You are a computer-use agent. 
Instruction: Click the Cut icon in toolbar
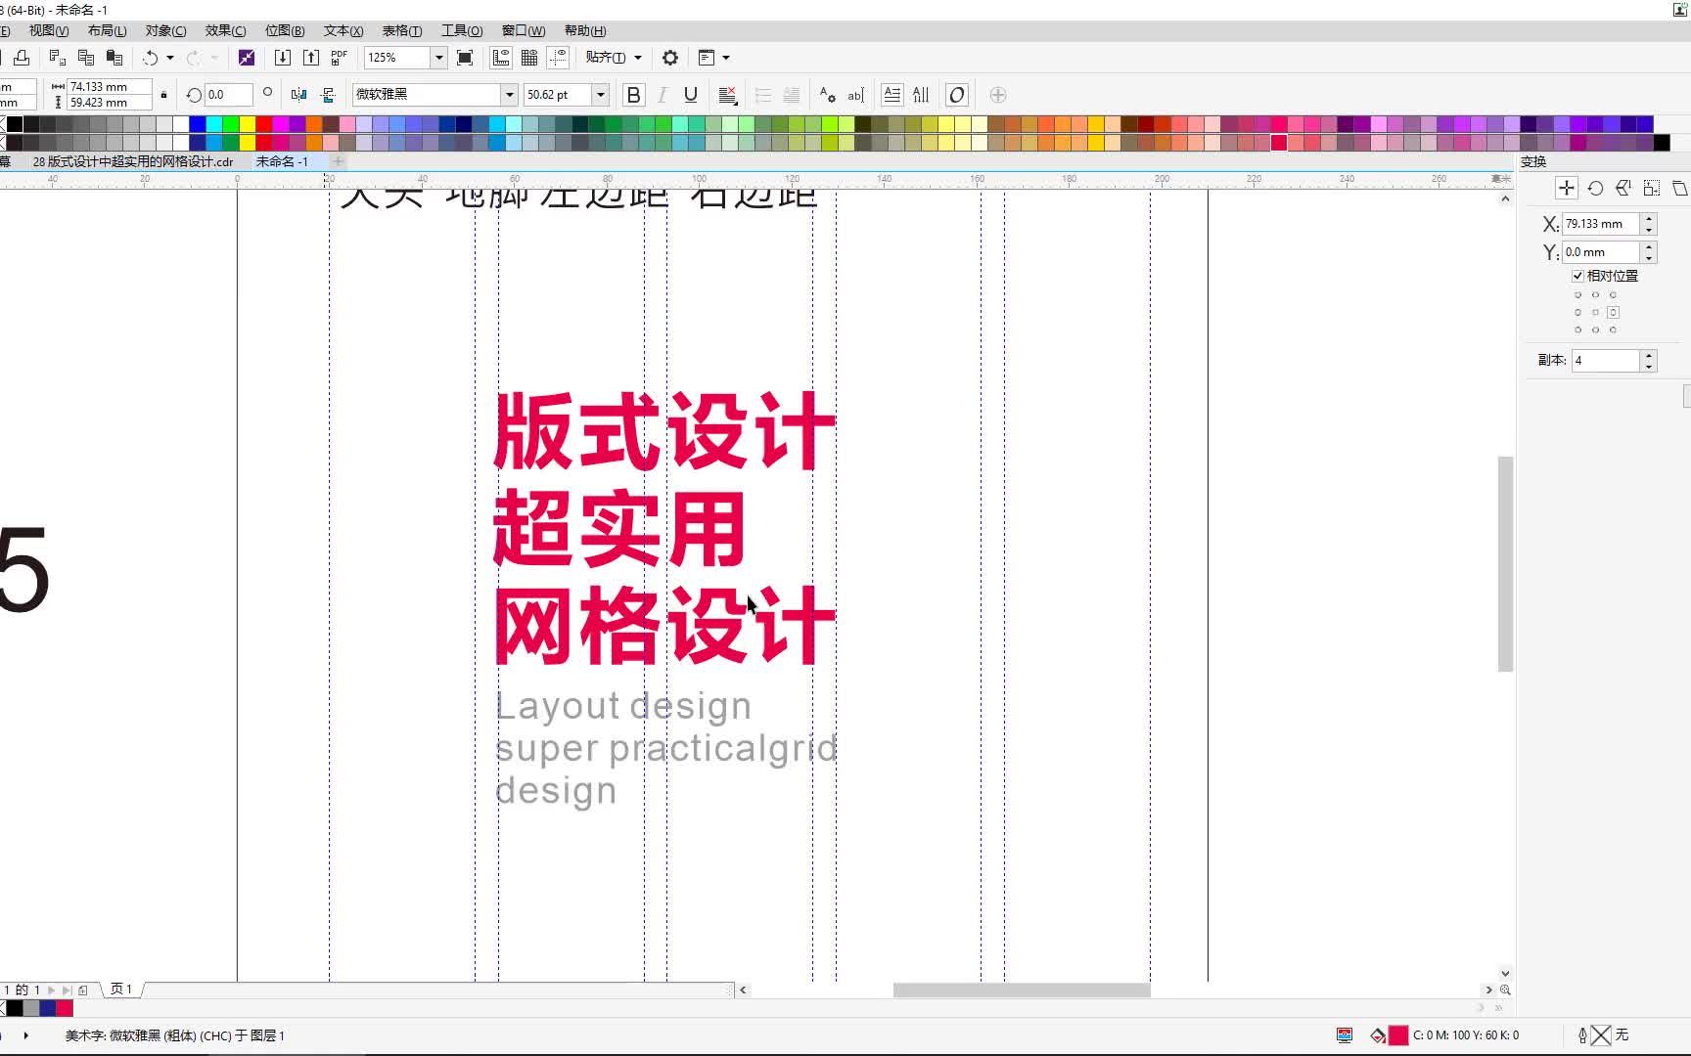tap(58, 58)
